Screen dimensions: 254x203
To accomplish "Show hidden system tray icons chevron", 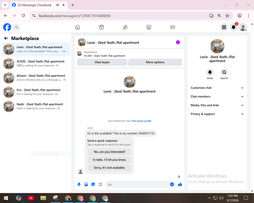I will coord(209,198).
